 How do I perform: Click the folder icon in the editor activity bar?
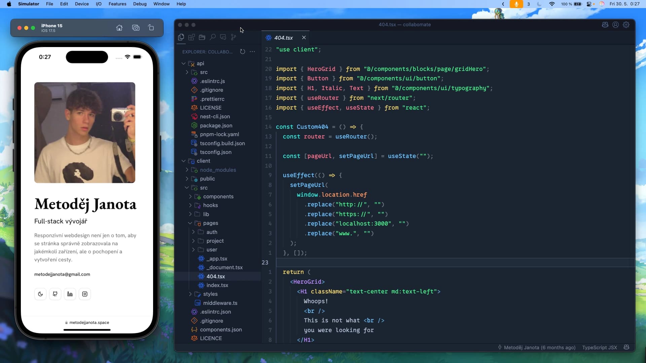point(202,37)
